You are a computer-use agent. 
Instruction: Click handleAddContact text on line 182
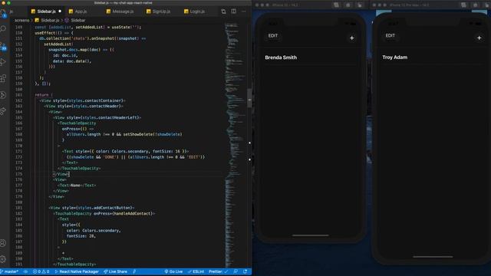point(133,213)
